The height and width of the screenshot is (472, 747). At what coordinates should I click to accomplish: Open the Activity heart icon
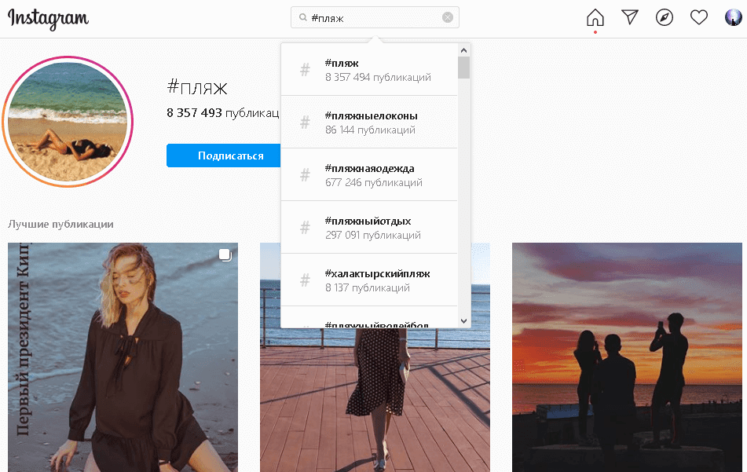coord(699,17)
